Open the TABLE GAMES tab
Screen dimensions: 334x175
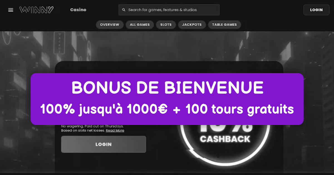[224, 24]
